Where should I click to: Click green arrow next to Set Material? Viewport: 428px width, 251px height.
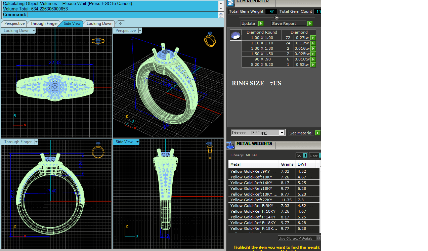(317, 133)
